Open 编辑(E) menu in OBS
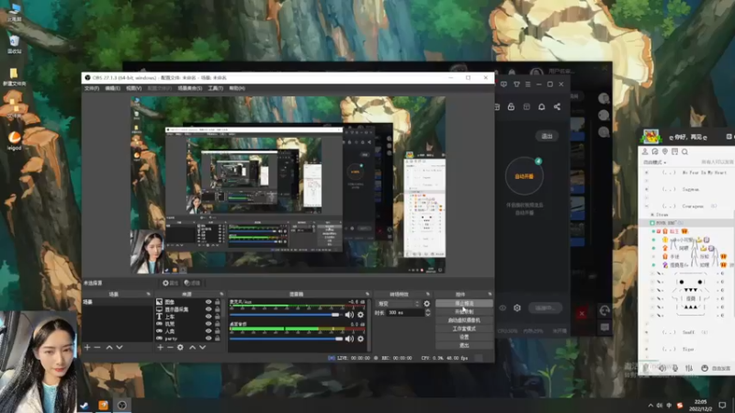This screenshot has width=735, height=413. [112, 88]
